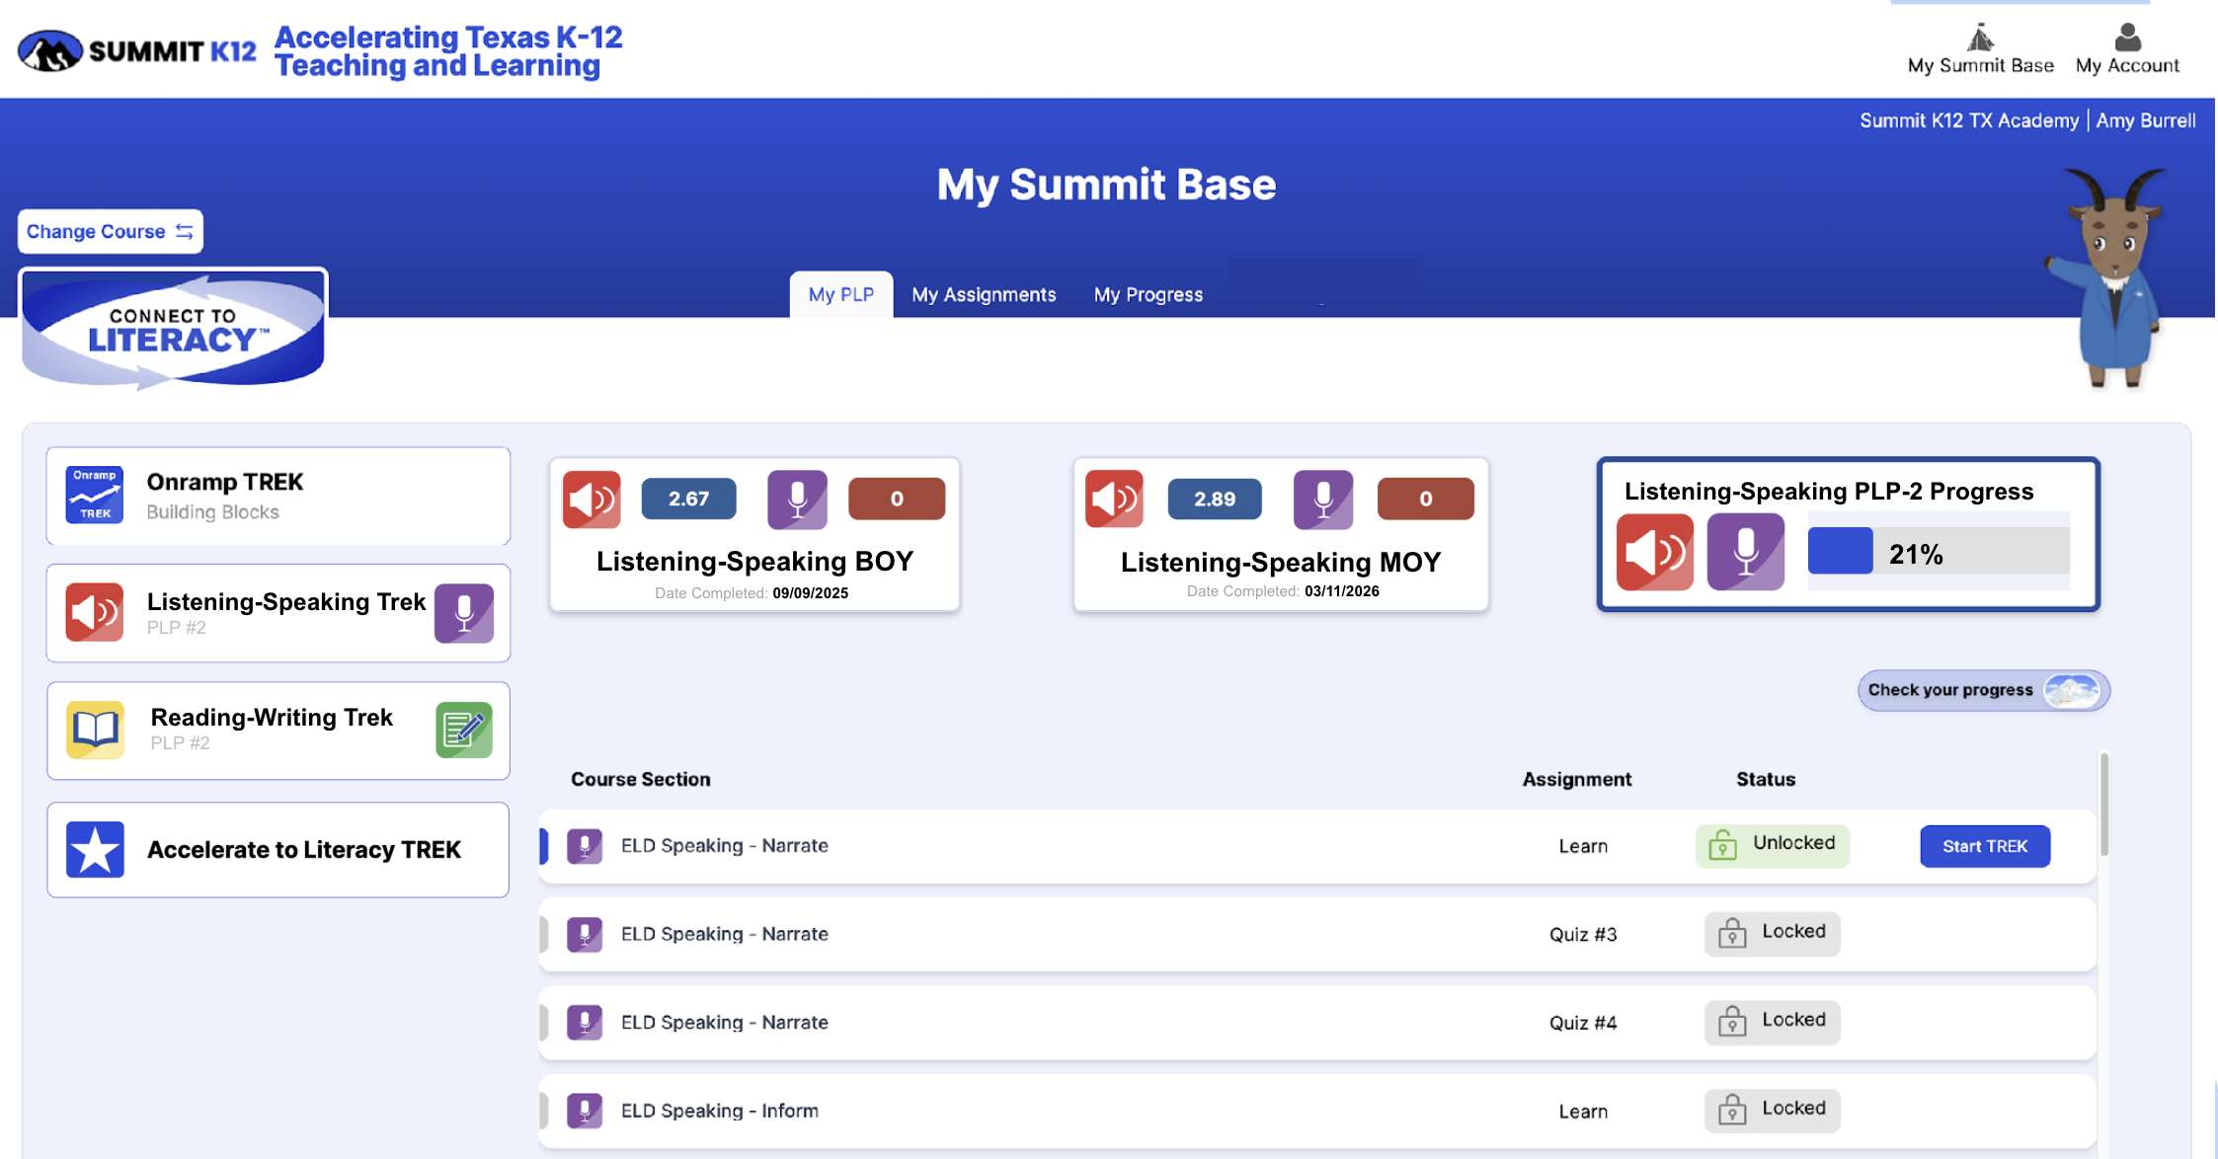This screenshot has width=2218, height=1159.
Task: Open the Listening-Speaking MOY card title
Action: [x=1281, y=562]
